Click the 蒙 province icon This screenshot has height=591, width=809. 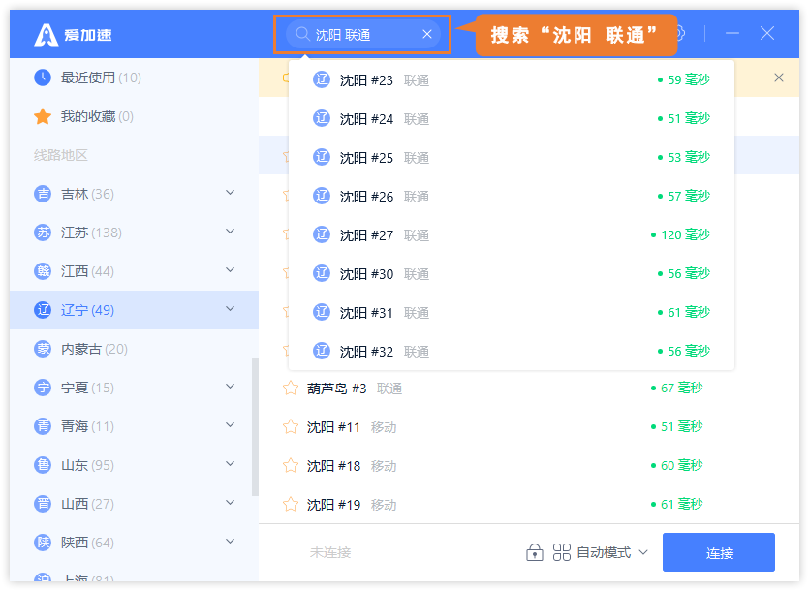coord(43,349)
